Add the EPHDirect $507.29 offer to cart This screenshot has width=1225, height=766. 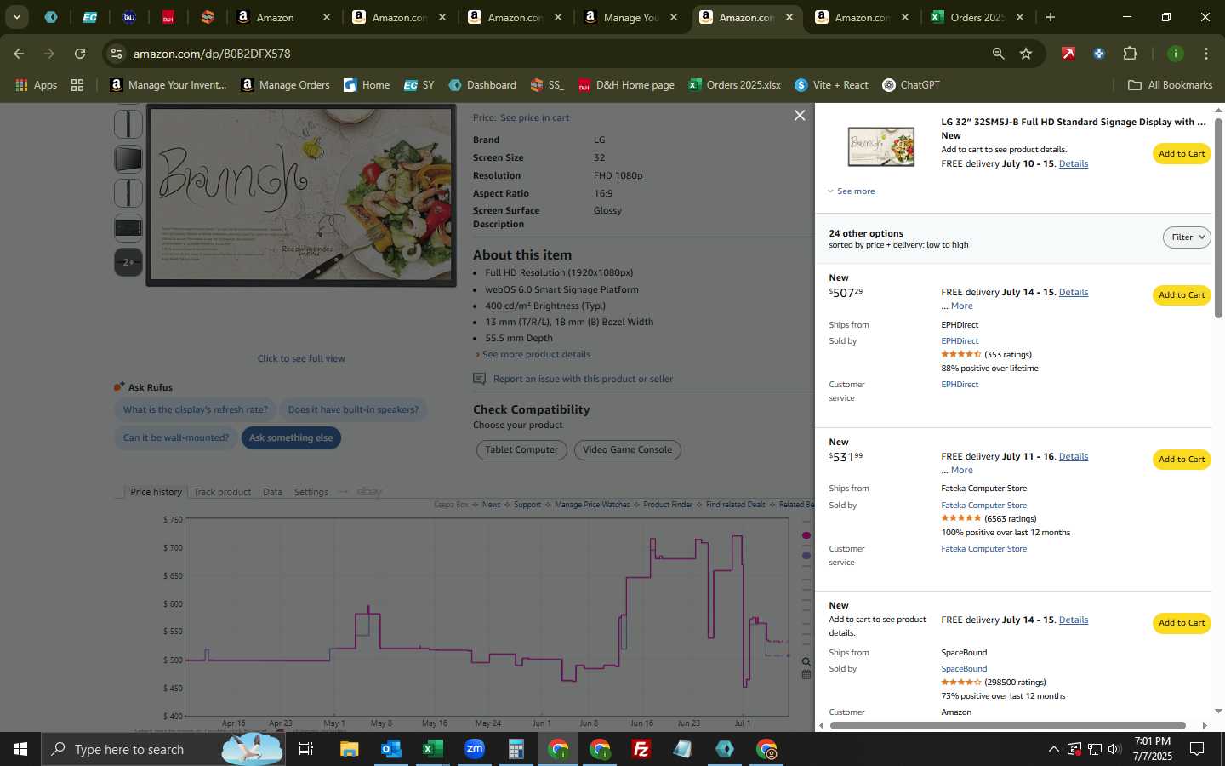point(1182,295)
